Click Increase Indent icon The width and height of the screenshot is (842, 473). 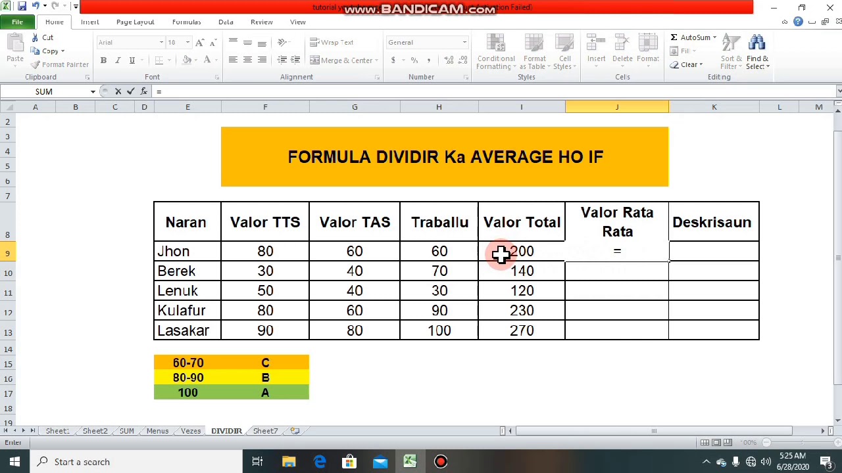click(295, 60)
